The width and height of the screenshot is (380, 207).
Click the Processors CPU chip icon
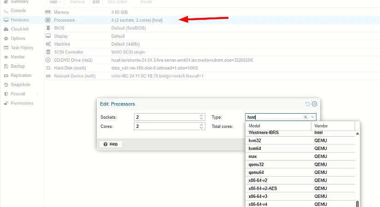tap(48, 20)
